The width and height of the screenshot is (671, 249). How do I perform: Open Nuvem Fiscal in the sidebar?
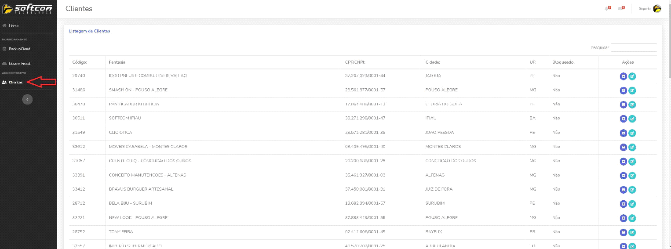pos(19,64)
